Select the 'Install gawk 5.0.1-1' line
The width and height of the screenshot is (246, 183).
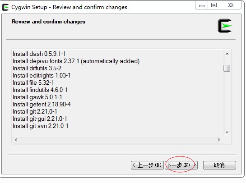(37, 97)
